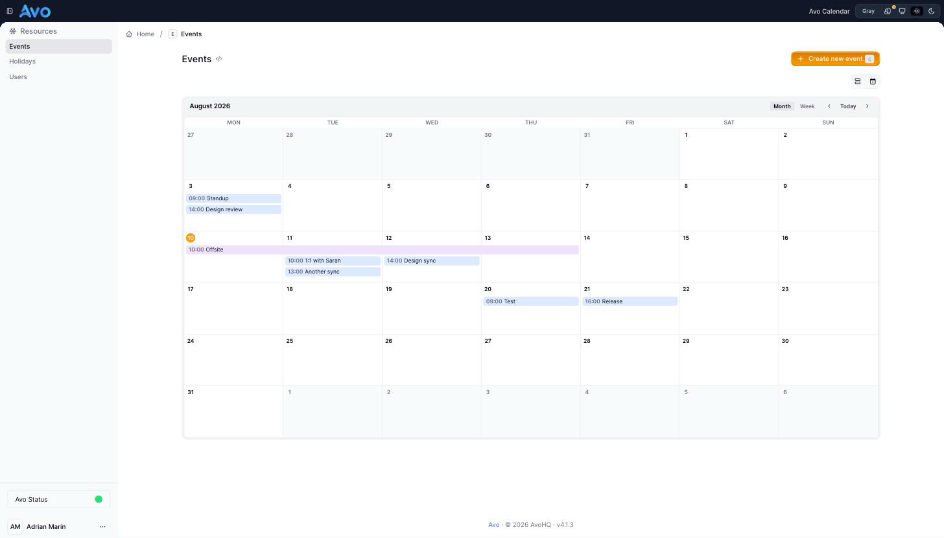The height and width of the screenshot is (538, 944).
Task: Open the 10:00 Offsite event
Action: click(x=383, y=250)
